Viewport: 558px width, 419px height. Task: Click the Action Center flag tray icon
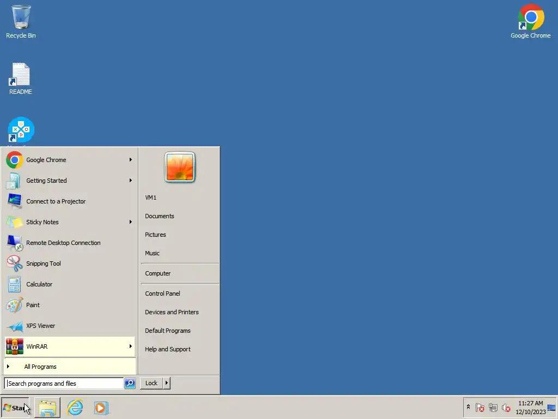pyautogui.click(x=480, y=407)
